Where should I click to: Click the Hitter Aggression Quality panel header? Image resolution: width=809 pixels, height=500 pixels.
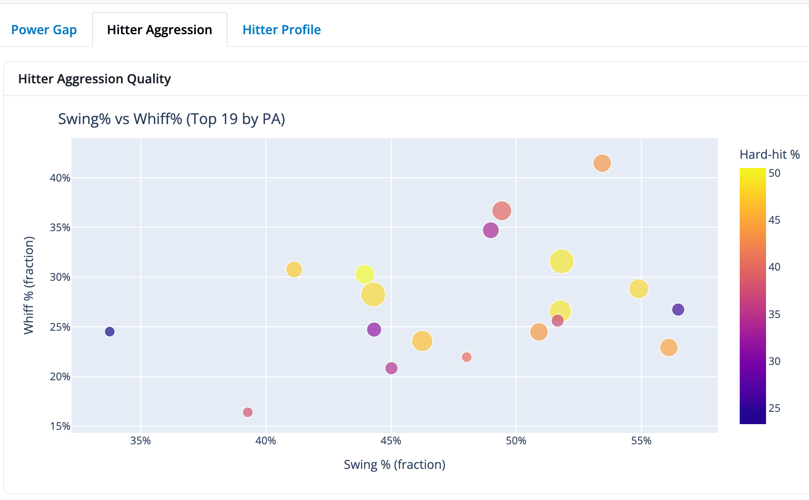point(94,79)
